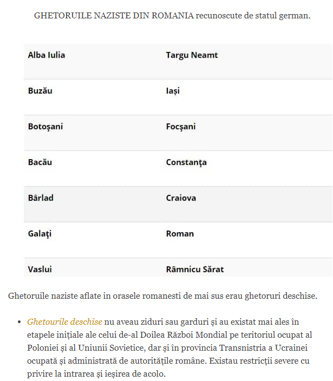This screenshot has width=333, height=381.
Task: Open the "Ghetourile deschise" link
Action: tap(64, 321)
